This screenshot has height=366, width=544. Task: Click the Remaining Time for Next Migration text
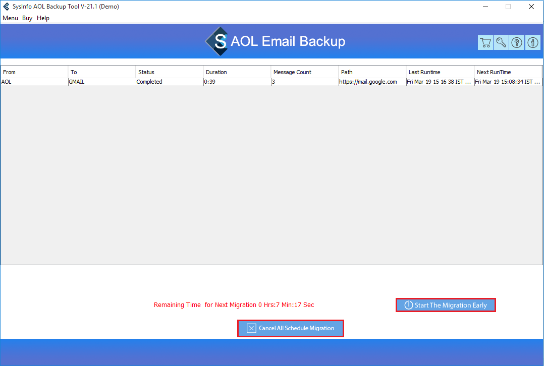(x=234, y=305)
